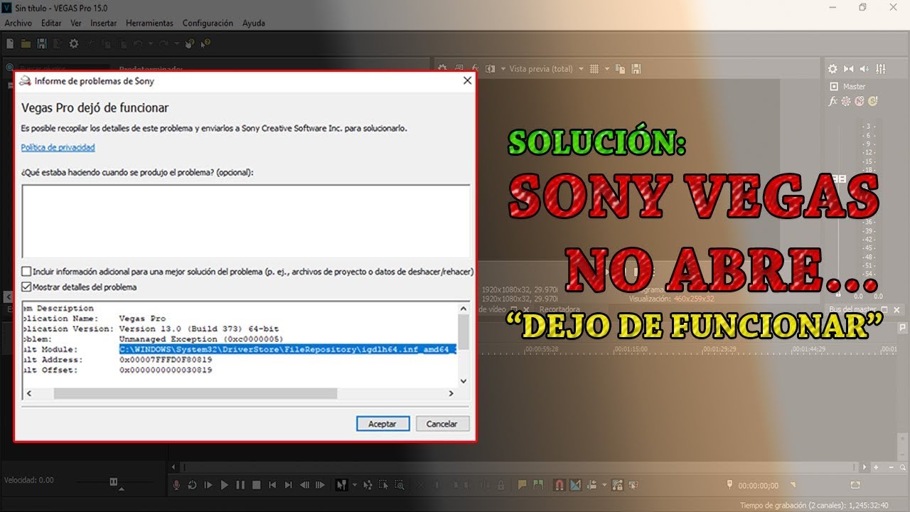Open the Editar menu
Viewport: 910px width, 512px height.
click(51, 23)
